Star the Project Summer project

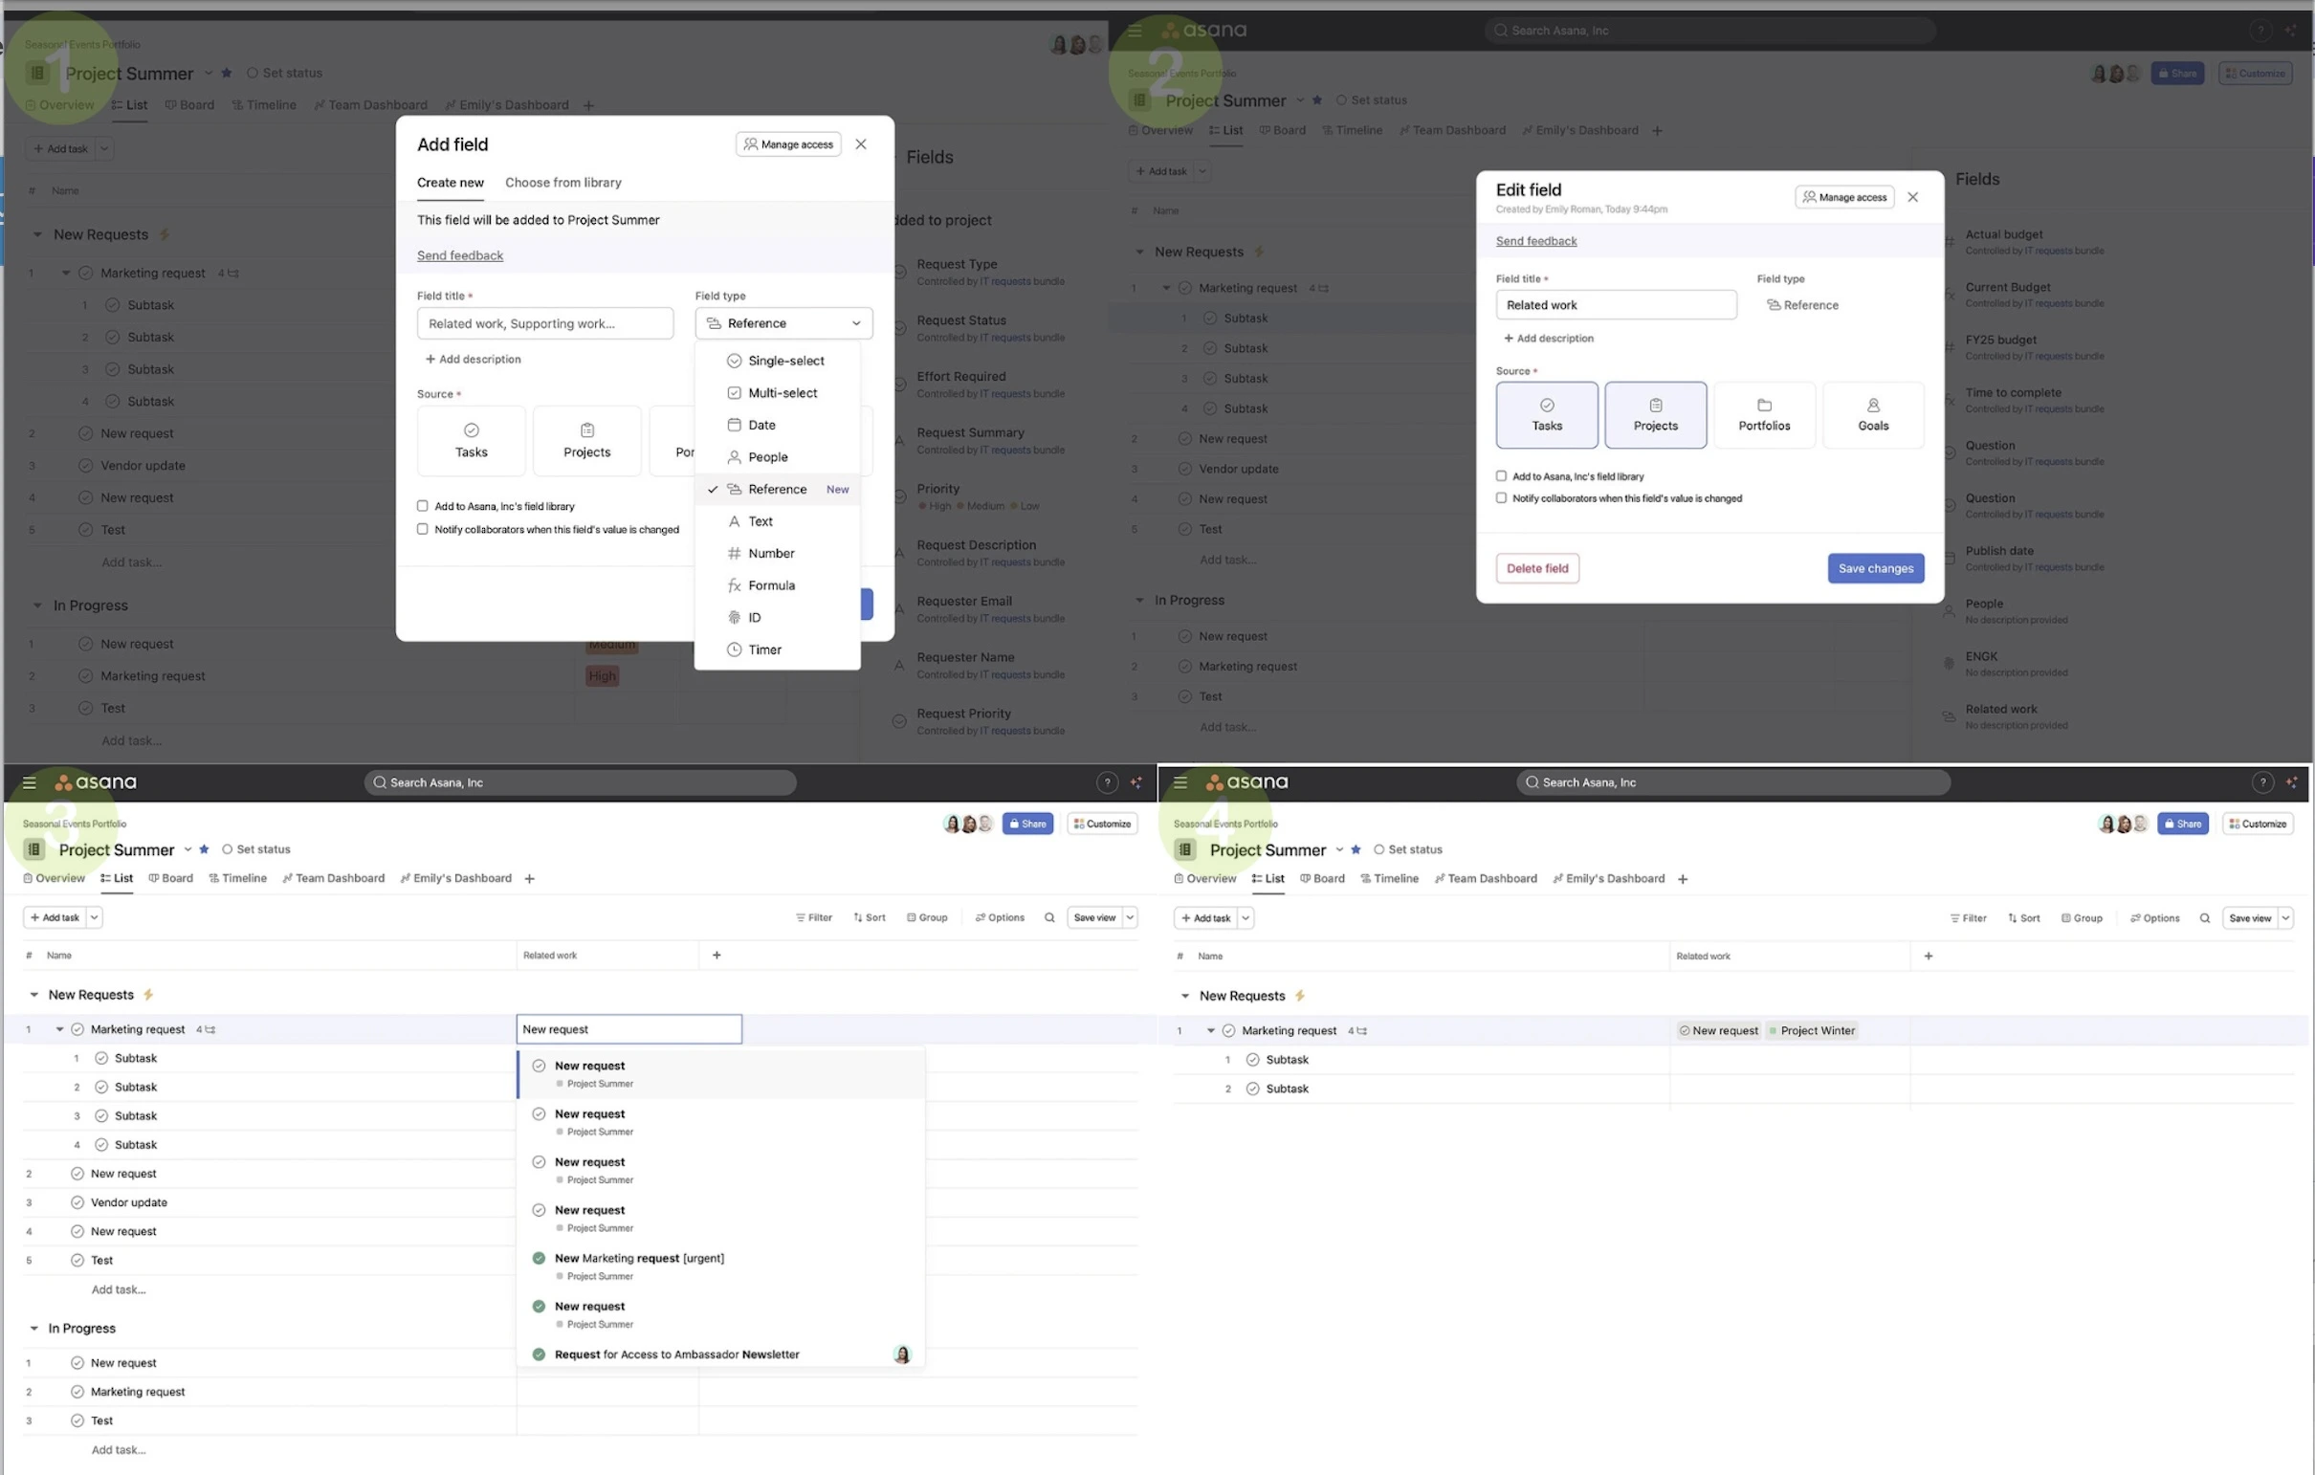click(x=225, y=73)
